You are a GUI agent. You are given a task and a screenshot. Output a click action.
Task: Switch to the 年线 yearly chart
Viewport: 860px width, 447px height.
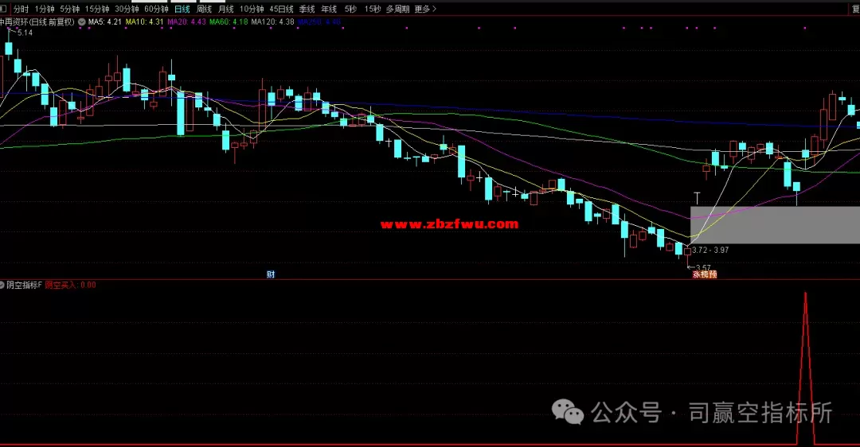tap(329, 9)
